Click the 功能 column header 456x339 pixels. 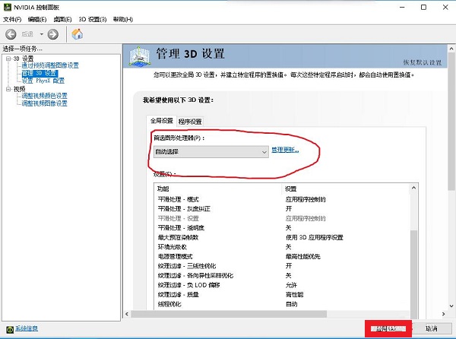218,189
